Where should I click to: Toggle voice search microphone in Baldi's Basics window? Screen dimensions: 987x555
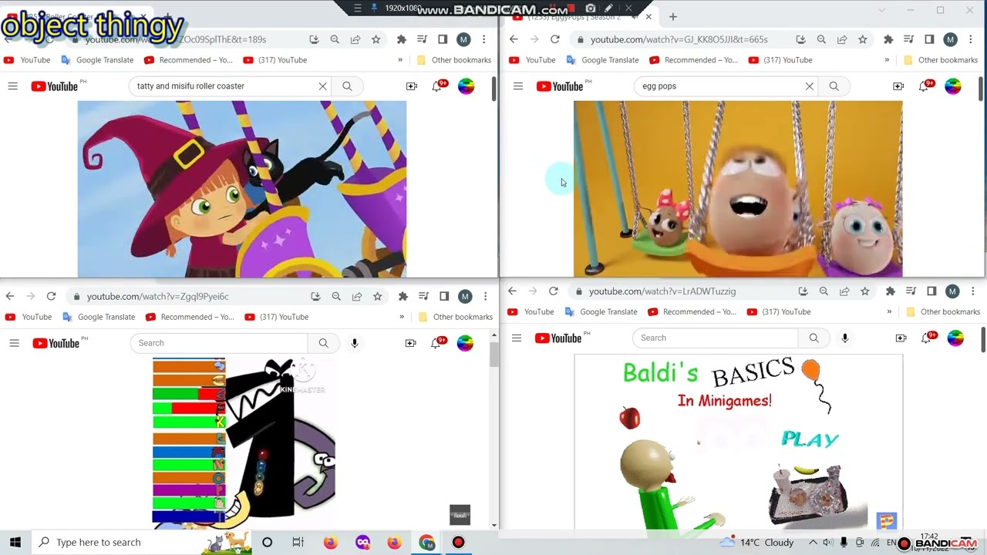[845, 338]
